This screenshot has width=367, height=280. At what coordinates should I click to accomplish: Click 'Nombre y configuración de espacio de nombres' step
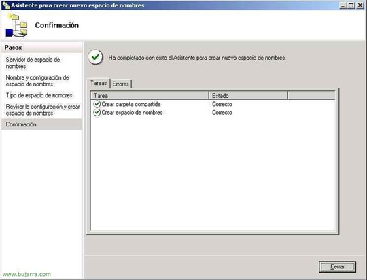[x=37, y=81]
